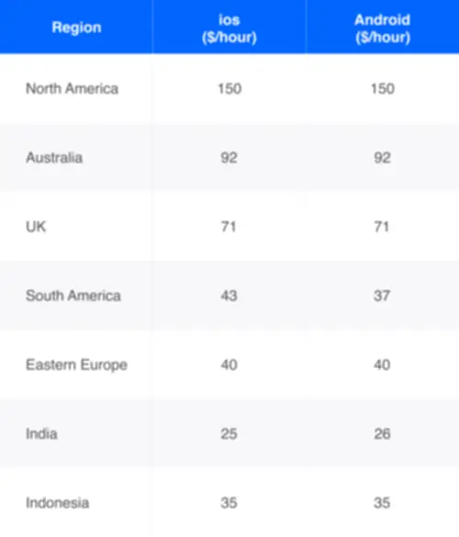Click the Australia region cell
The image size is (459, 537).
click(54, 158)
